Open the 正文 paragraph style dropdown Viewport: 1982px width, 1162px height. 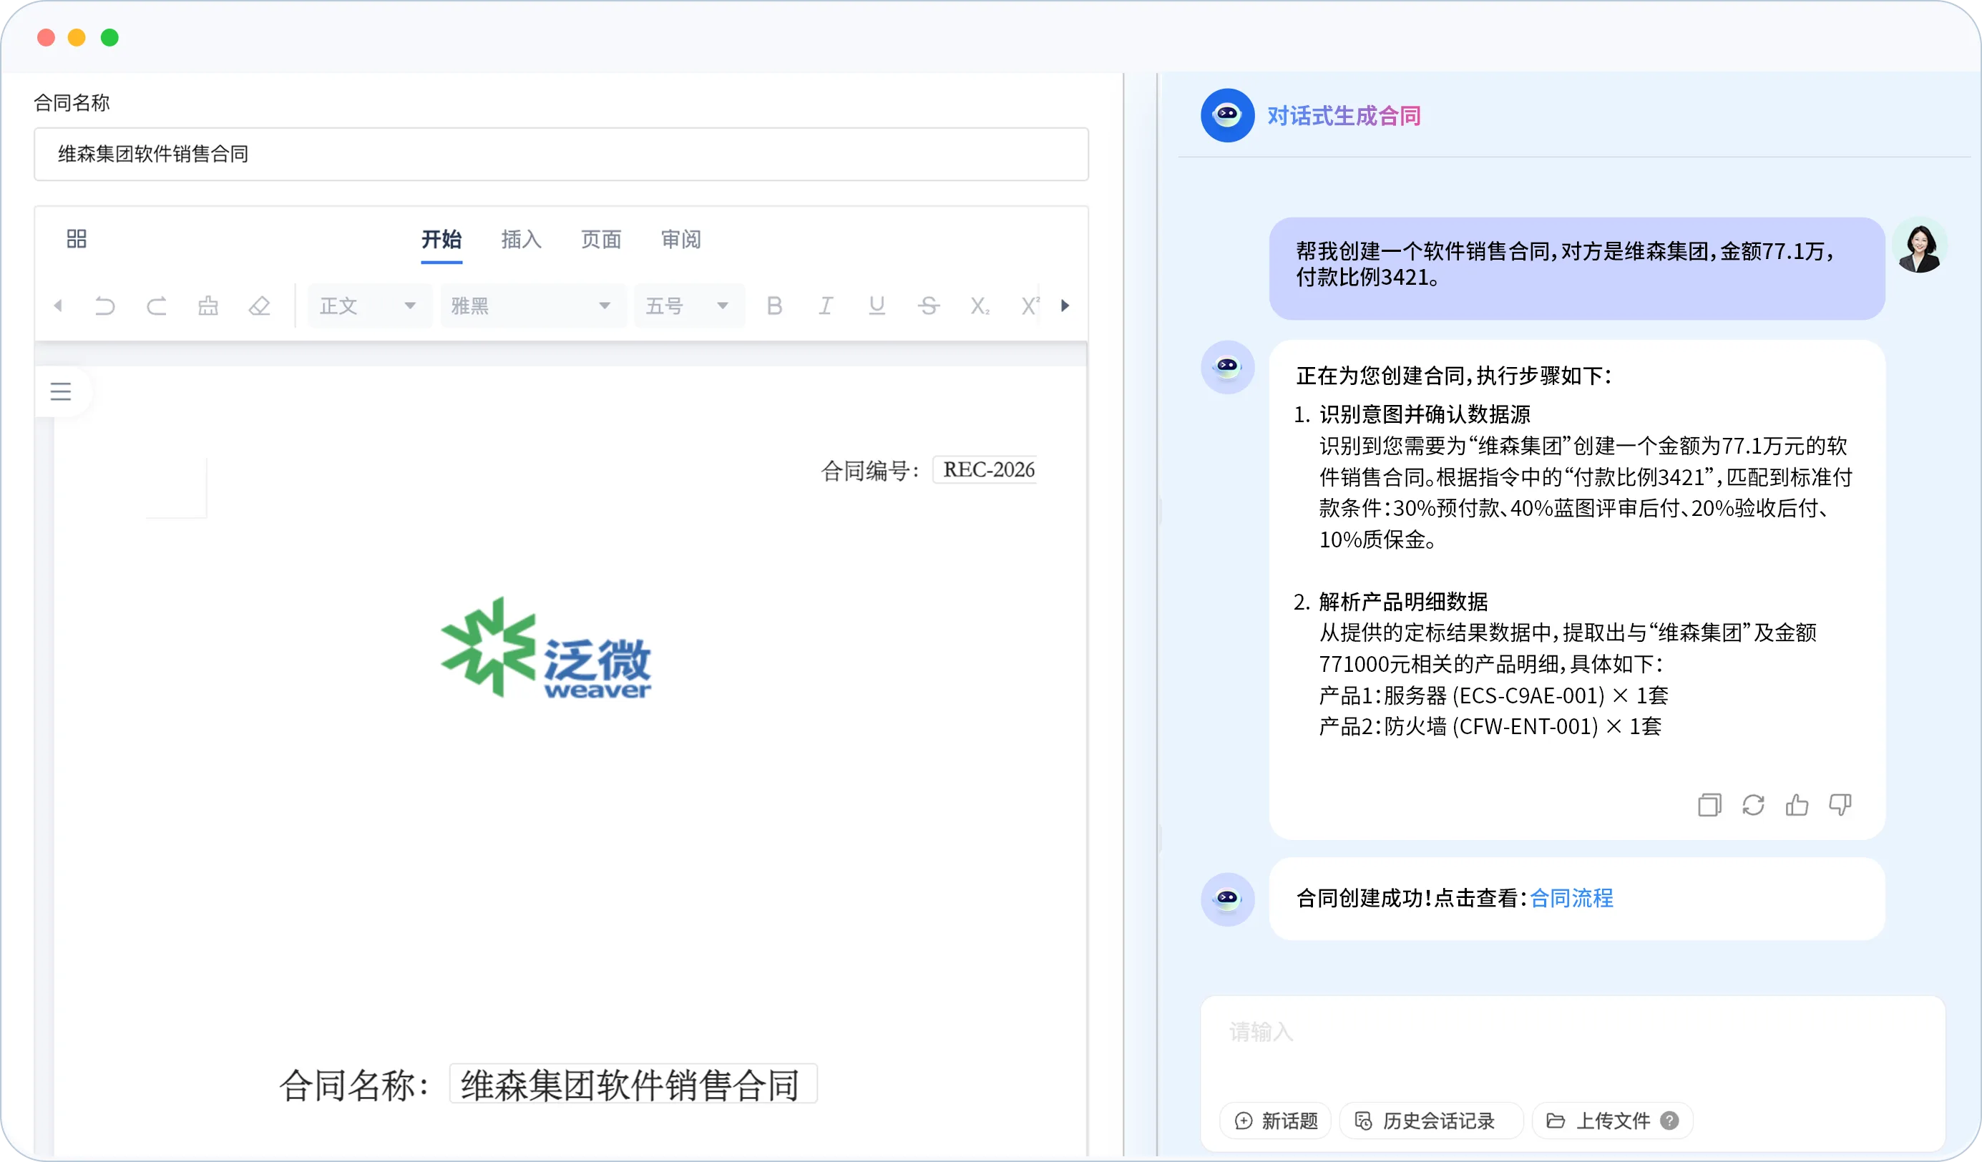(369, 306)
